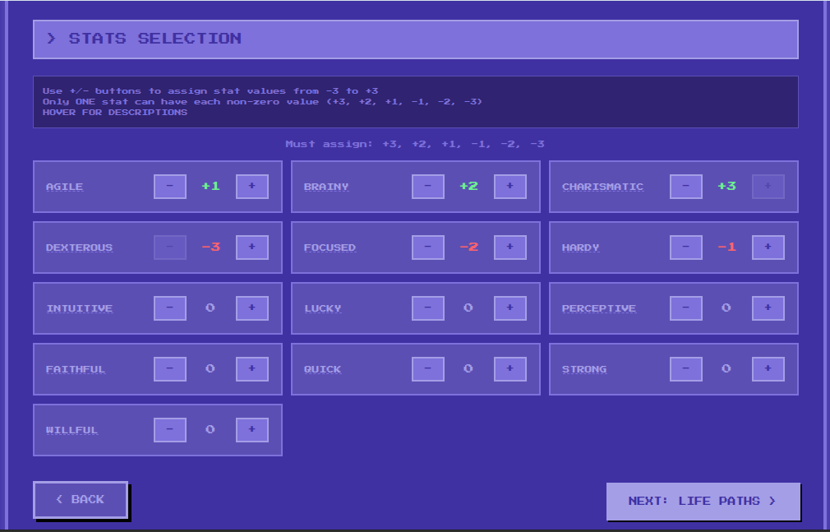Click the +3 value next to CHARISMATIC

[726, 186]
